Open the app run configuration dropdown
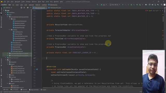 104,5
